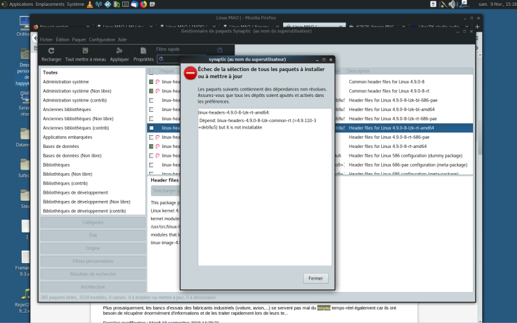Mark the package box for 4.9.0-8-lzk-bl-686-pae headers
This screenshot has height=323, width=517.
tap(151, 100)
